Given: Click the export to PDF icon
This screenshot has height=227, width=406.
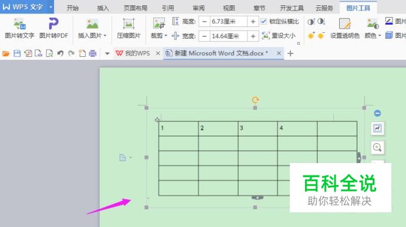Looking at the screenshot, I should point(28,53).
